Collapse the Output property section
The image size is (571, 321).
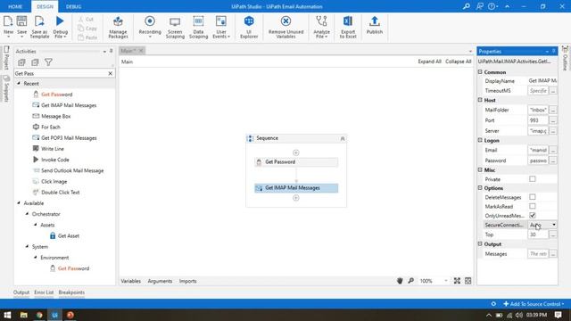click(x=480, y=243)
